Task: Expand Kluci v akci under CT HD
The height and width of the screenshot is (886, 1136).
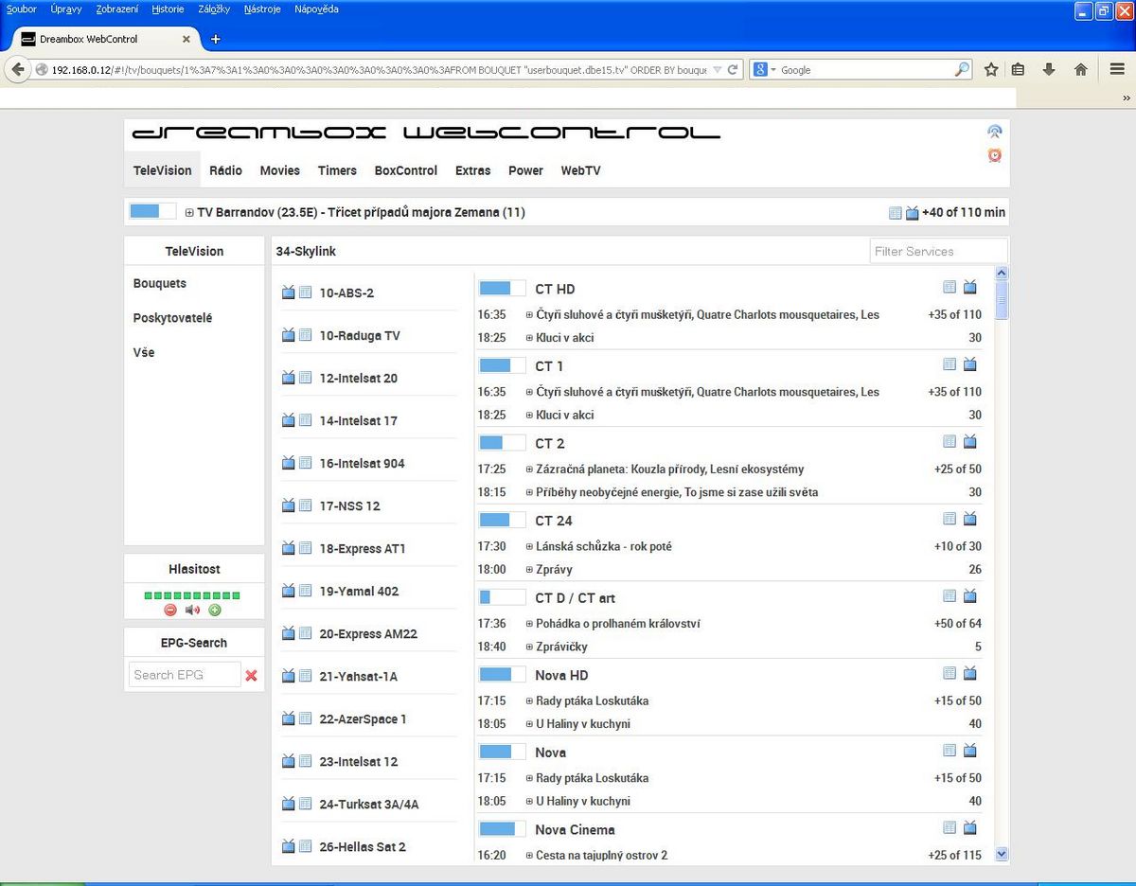Action: click(530, 338)
